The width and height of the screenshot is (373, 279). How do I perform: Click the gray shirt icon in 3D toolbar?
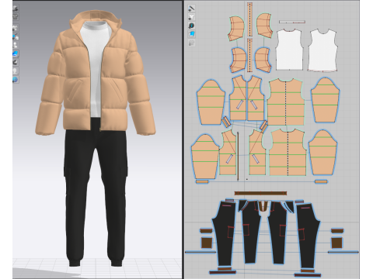pyautogui.click(x=16, y=17)
